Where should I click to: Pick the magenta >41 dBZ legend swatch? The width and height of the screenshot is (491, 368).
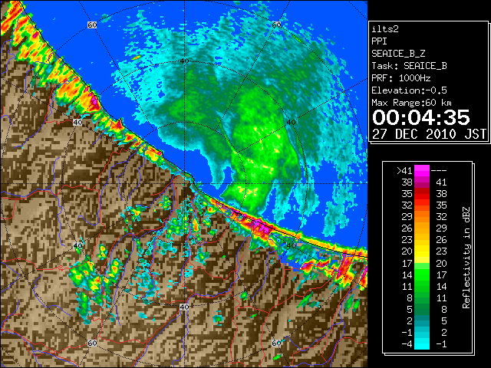pyautogui.click(x=422, y=171)
